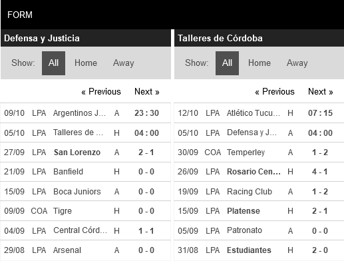Viewport: 344px width, 267px height.
Task: Open the Argentinos Juniors 23:30 fixture
Action: [85, 113]
